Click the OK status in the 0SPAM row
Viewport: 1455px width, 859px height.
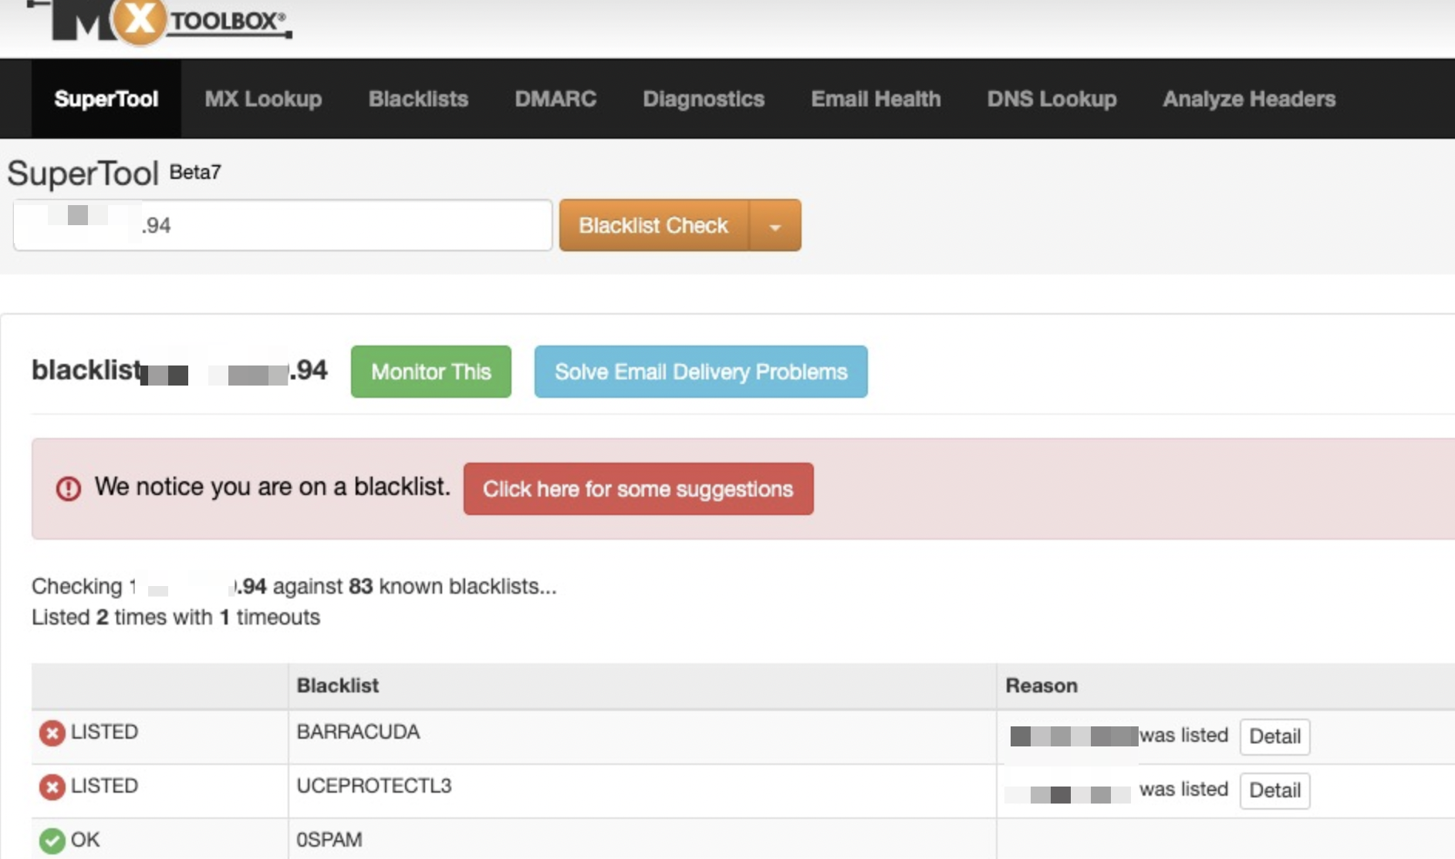pos(85,840)
